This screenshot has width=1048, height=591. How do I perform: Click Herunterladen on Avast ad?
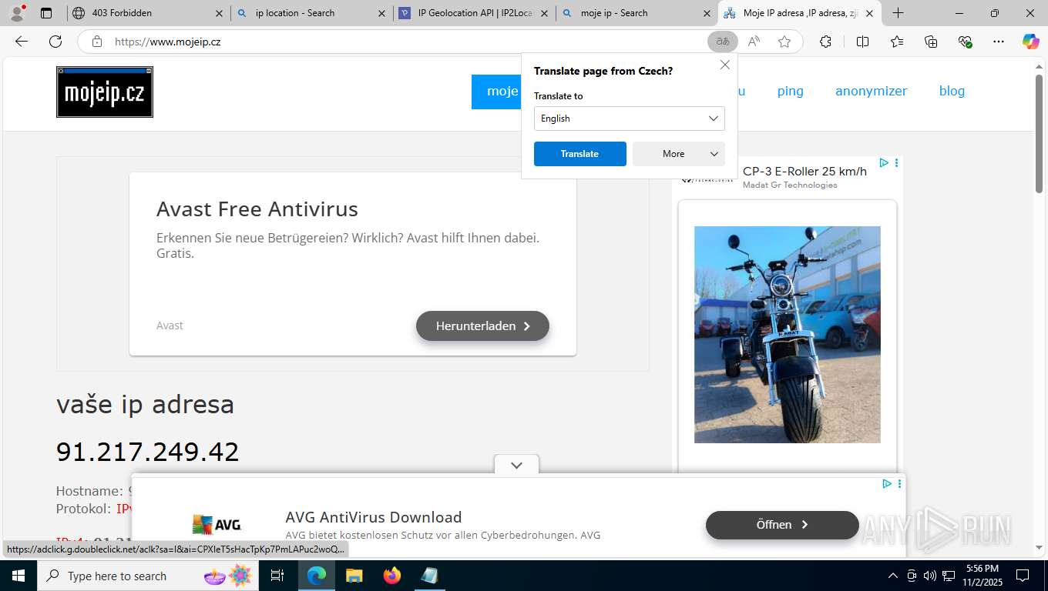(x=482, y=326)
